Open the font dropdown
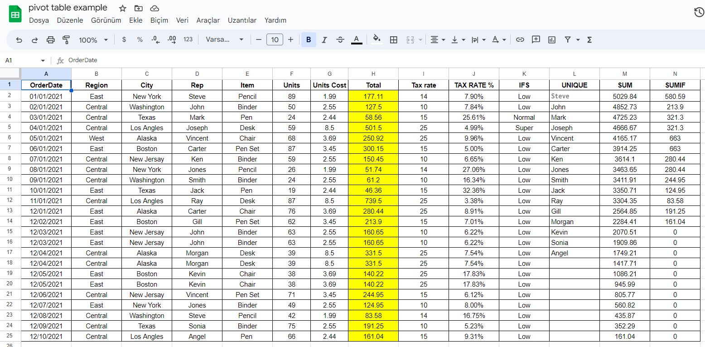The image size is (705, 347). click(x=224, y=39)
